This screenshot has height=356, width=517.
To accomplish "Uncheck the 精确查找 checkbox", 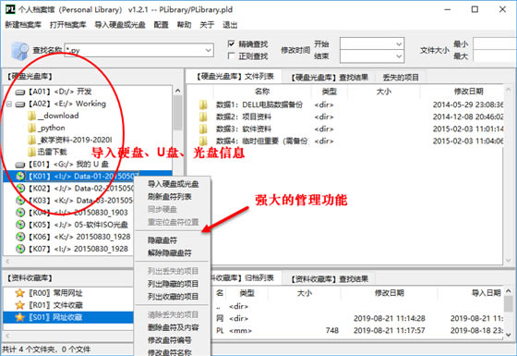I will pos(232,43).
